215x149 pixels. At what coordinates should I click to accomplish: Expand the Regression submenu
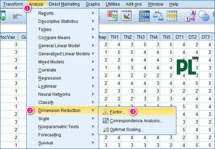pyautogui.click(x=50, y=78)
